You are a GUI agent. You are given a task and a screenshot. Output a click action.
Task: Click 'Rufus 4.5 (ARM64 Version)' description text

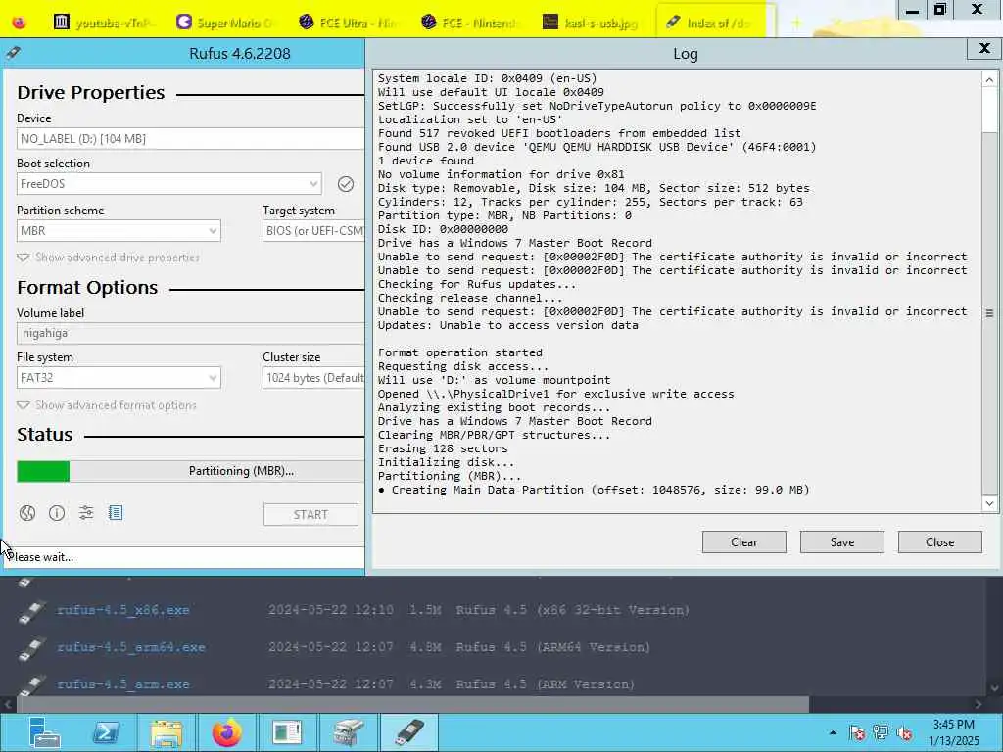[553, 647]
